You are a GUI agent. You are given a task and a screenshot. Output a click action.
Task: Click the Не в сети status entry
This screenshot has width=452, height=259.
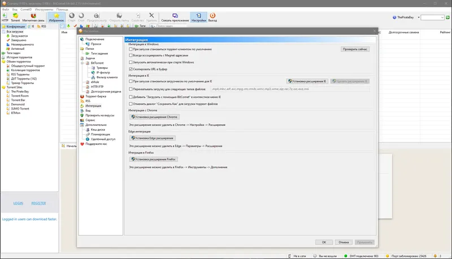click(x=297, y=256)
